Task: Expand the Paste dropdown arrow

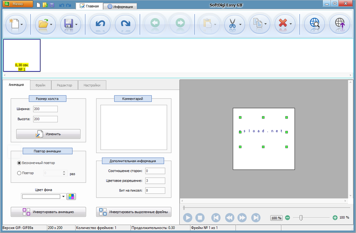Action: pyautogui.click(x=215, y=24)
